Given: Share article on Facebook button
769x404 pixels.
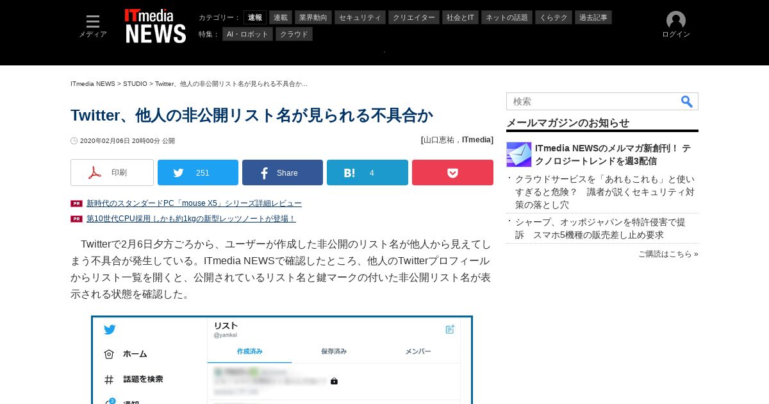Looking at the screenshot, I should click(283, 173).
